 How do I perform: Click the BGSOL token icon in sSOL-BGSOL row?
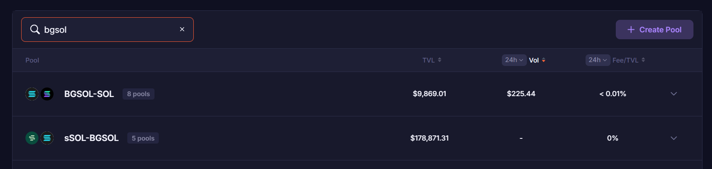pos(47,138)
